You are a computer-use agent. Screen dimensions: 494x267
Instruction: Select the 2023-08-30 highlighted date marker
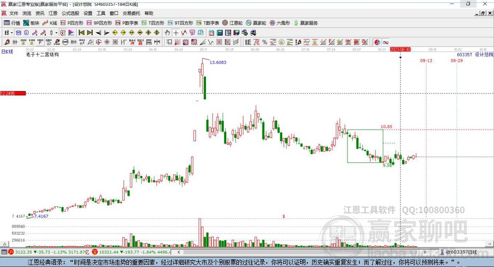(x=400, y=50)
